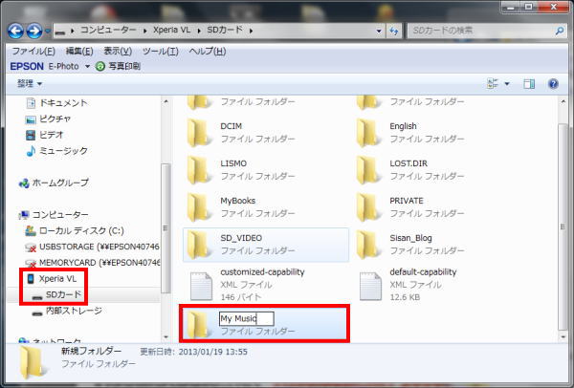Select the PRIVATE folder icon
Viewport: 574px width, 388px height.
(368, 207)
